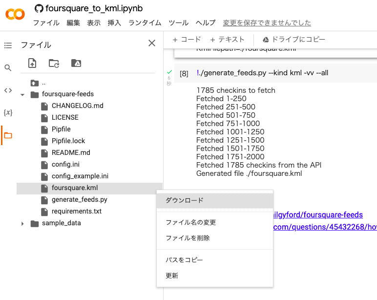377x300 pixels.
Task: Click the upload file icon
Action: point(32,63)
